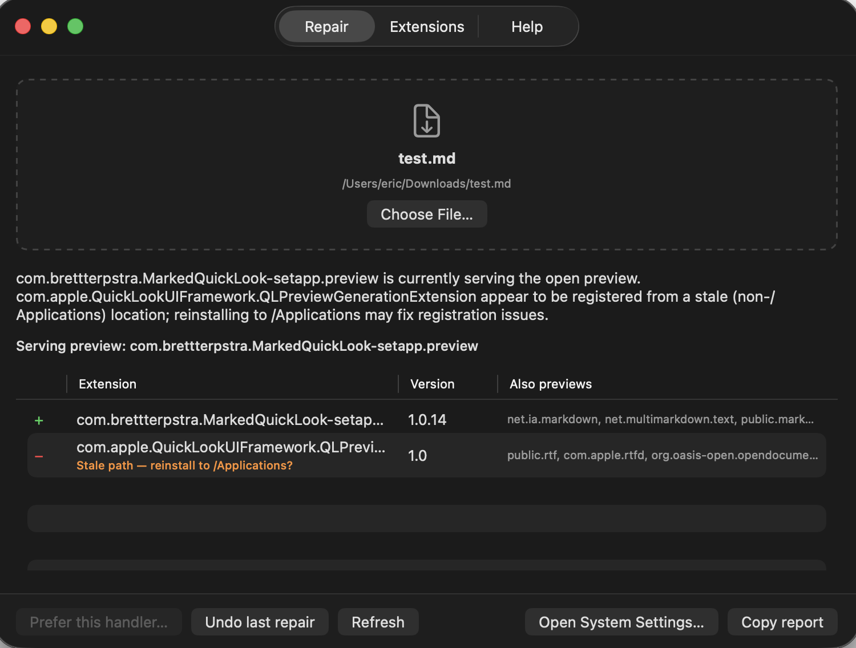Click version 1.0.14 cell
This screenshot has width=856, height=648.
[427, 420]
